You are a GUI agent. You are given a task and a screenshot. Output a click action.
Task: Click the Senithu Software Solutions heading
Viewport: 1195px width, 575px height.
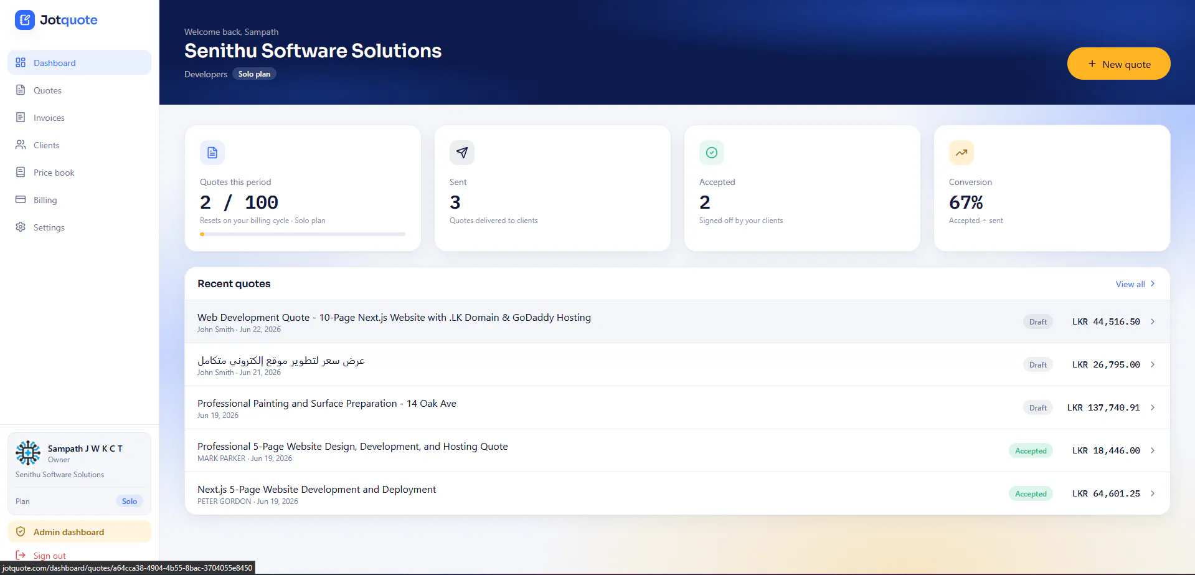[313, 50]
